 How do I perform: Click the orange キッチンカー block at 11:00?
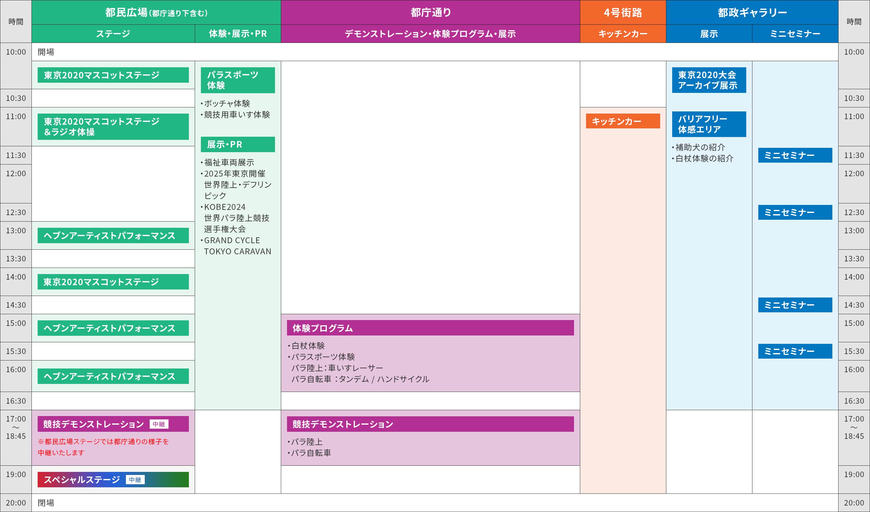click(622, 121)
